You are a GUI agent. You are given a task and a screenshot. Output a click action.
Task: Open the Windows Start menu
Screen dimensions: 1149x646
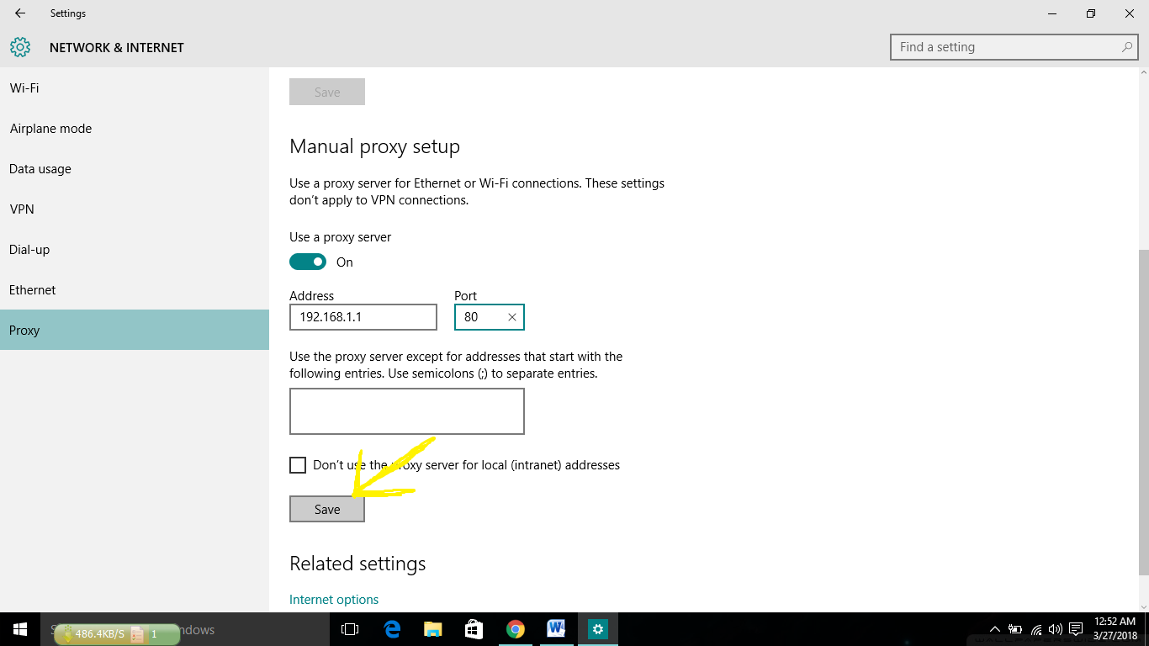pyautogui.click(x=20, y=629)
